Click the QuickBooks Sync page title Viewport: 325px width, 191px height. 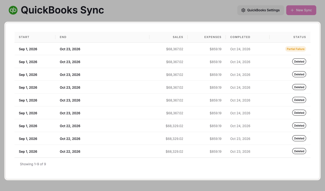point(62,10)
